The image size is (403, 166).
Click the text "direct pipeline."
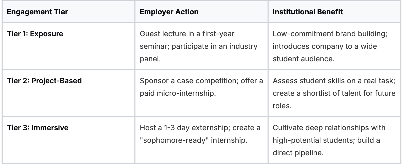(298, 153)
